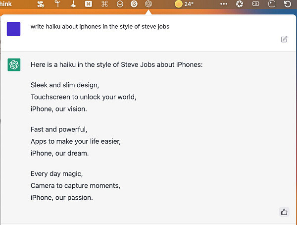Click the command key symbol menu bar icon

(x=104, y=4)
